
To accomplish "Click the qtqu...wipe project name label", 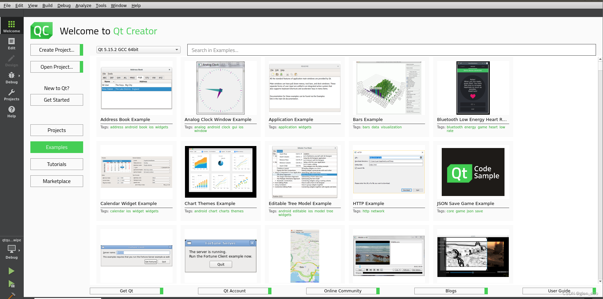I will coord(12,240).
